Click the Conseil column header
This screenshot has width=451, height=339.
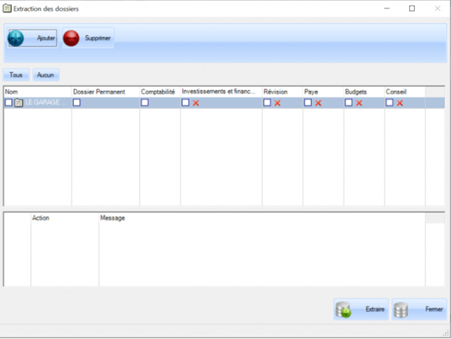click(x=405, y=92)
